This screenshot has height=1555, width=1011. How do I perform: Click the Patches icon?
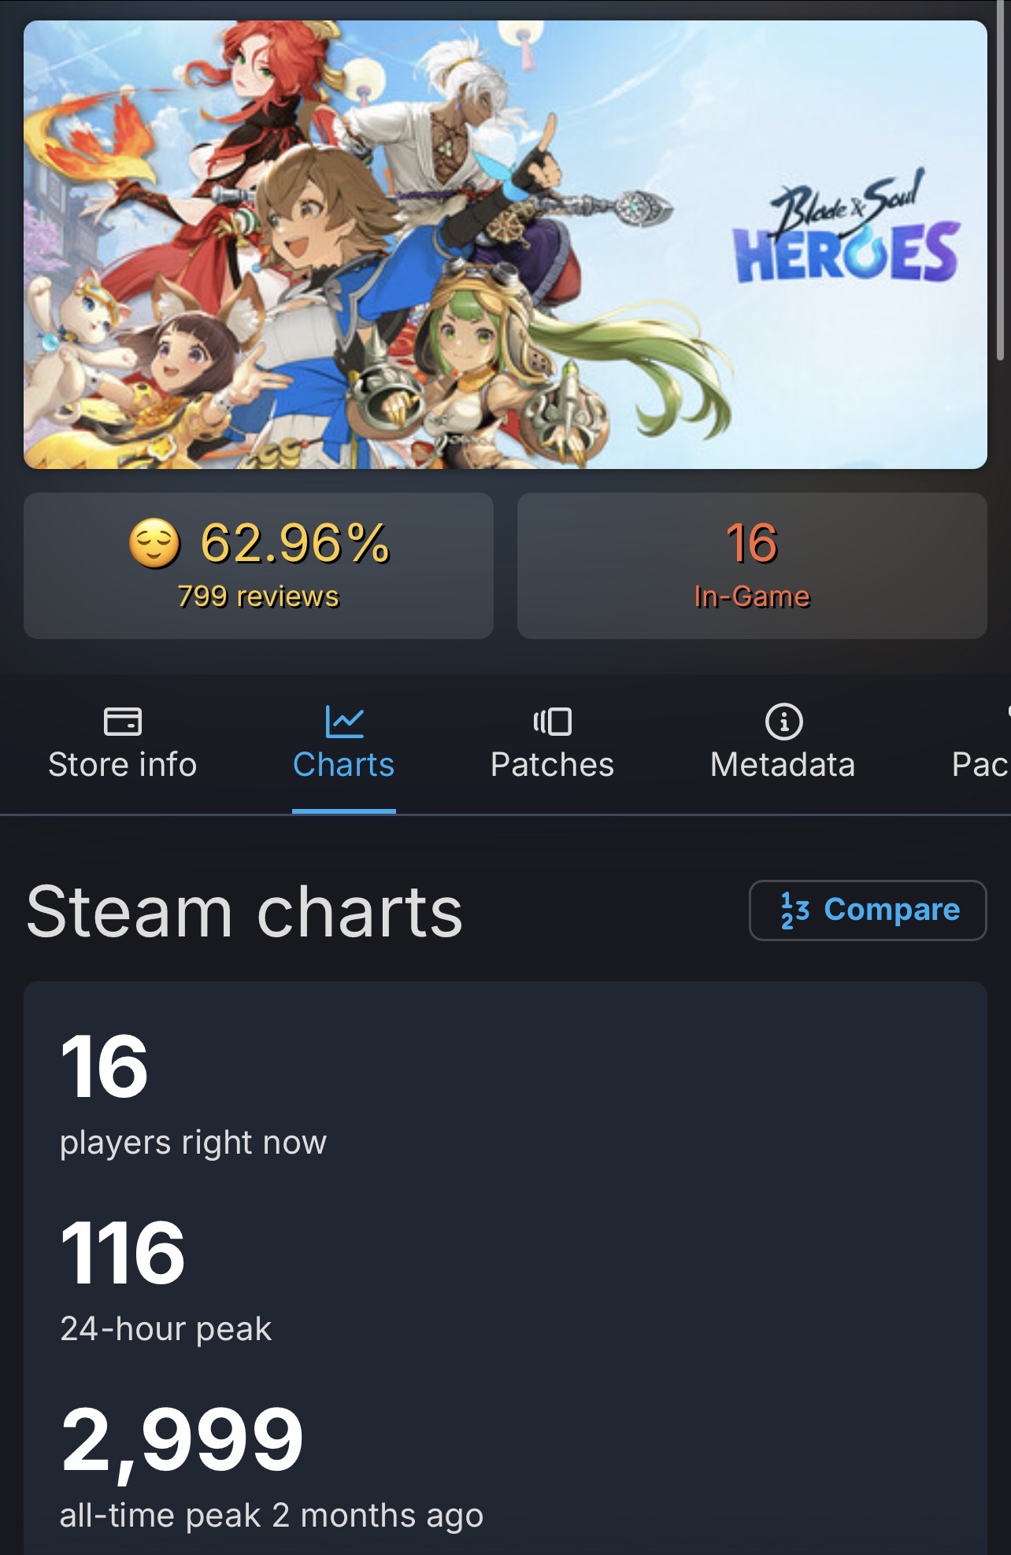552,721
